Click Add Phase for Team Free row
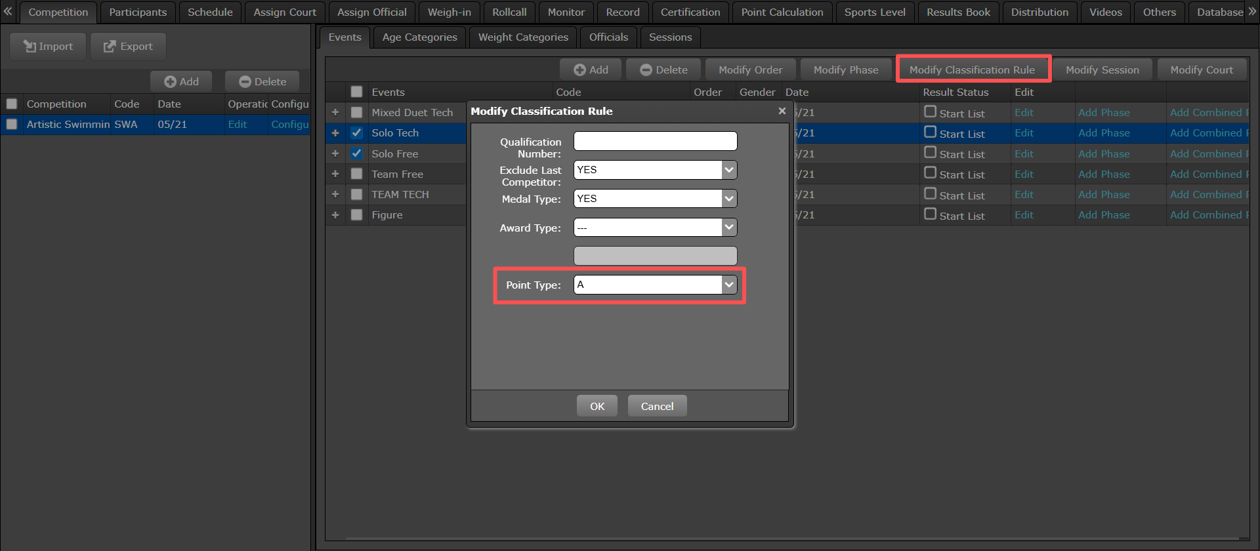This screenshot has width=1260, height=551. [1104, 174]
